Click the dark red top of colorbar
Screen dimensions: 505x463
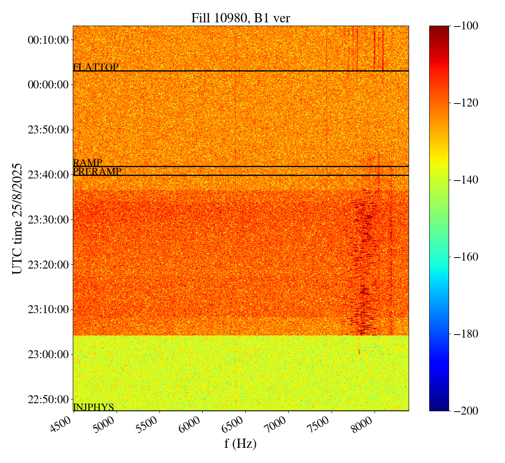(439, 29)
